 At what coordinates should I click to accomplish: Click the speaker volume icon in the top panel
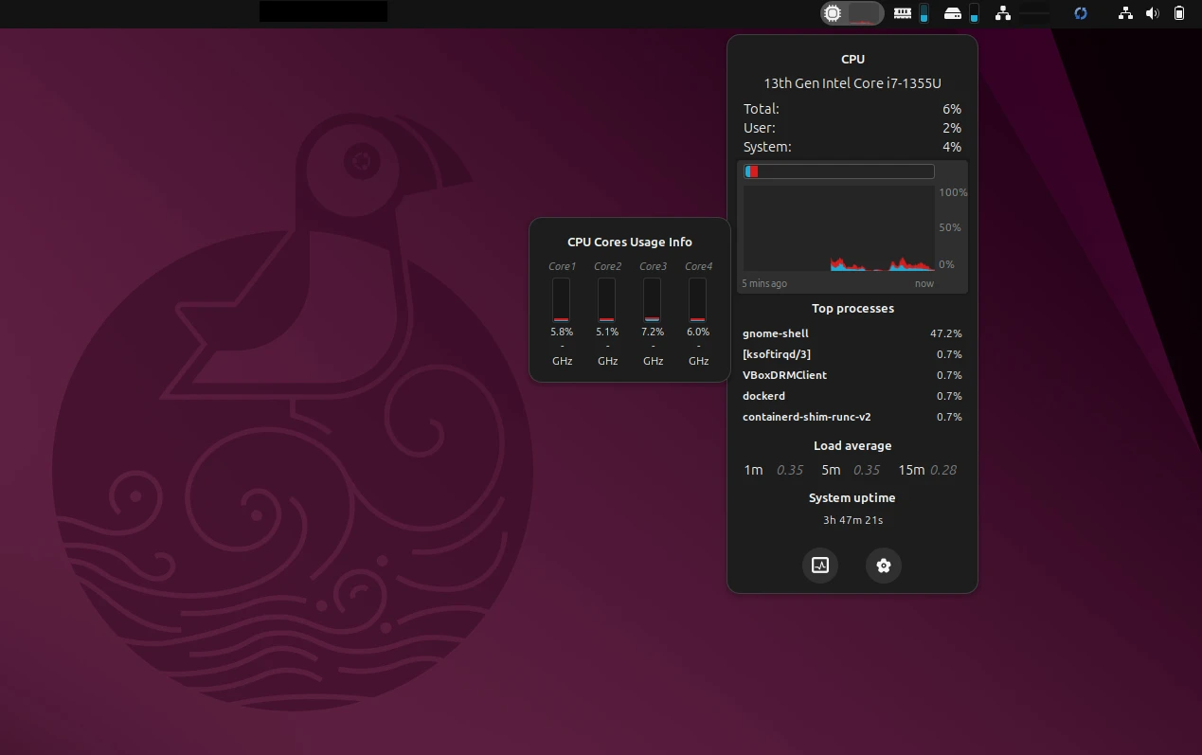pyautogui.click(x=1152, y=12)
